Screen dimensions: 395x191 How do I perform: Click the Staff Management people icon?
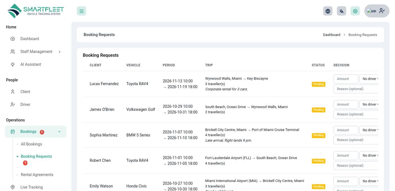13,52
